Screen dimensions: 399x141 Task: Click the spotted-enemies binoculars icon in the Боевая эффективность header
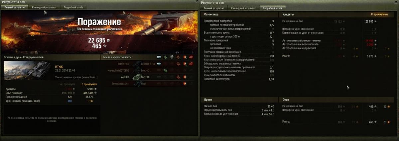click(159, 57)
